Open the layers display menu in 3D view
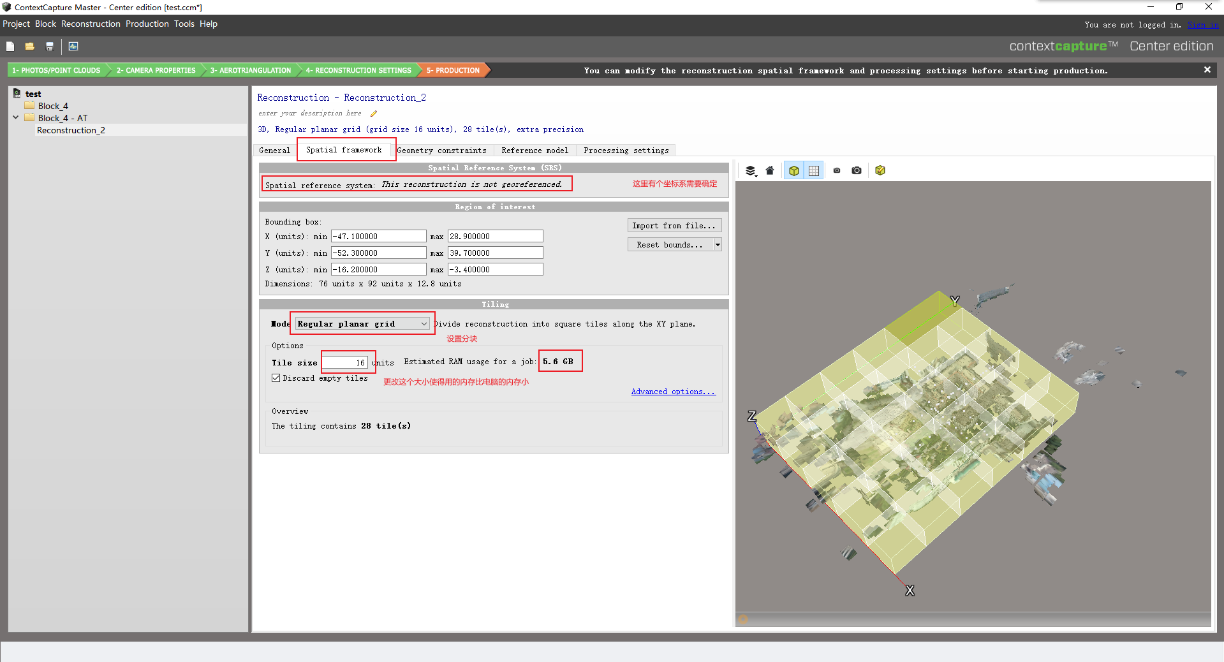 751,171
